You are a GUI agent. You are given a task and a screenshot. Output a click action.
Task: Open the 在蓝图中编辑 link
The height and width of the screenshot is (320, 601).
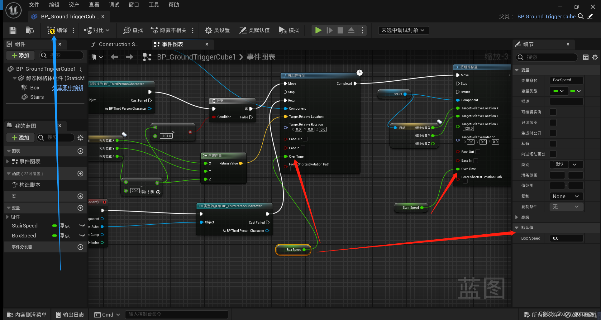[68, 88]
